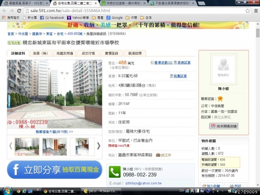Open 群立企業社 broker link

click(x=222, y=117)
